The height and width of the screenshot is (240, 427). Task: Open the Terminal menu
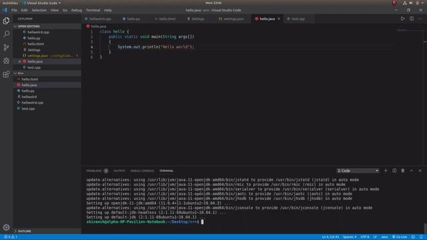point(93,11)
